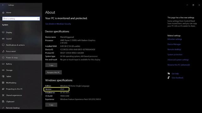Screen dimensions: 202x113
Task: Copy the device specifications
Action: coord(51,65)
